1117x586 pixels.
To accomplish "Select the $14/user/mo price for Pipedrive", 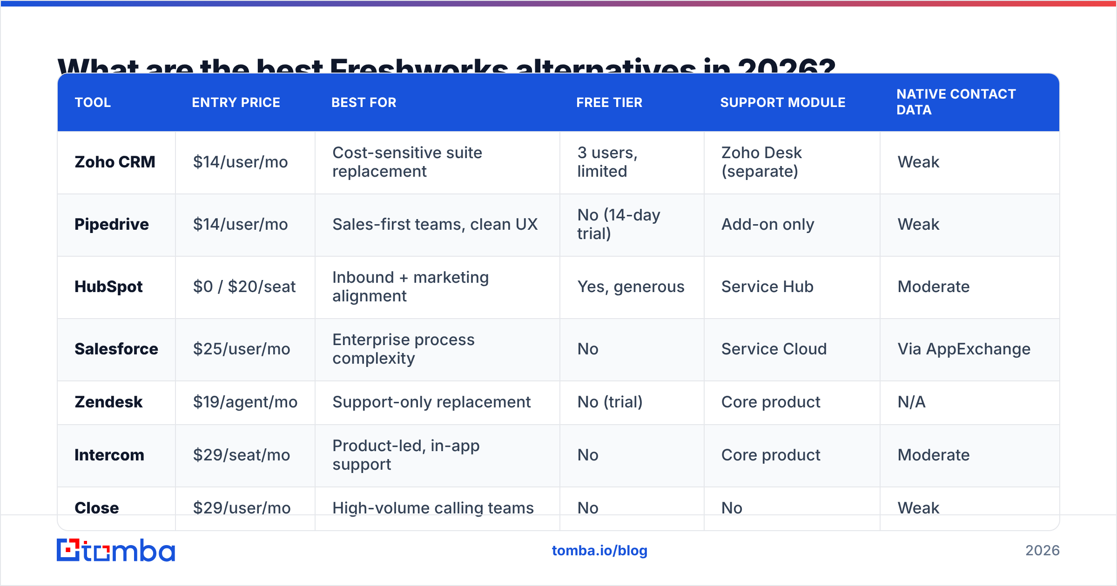I will pos(241,224).
